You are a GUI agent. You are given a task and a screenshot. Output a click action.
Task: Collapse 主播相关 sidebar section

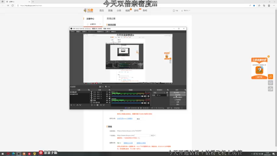pos(100,24)
